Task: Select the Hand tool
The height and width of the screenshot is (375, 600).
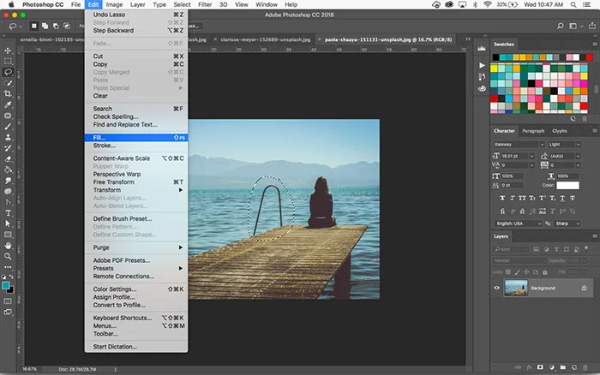Action: (x=8, y=246)
